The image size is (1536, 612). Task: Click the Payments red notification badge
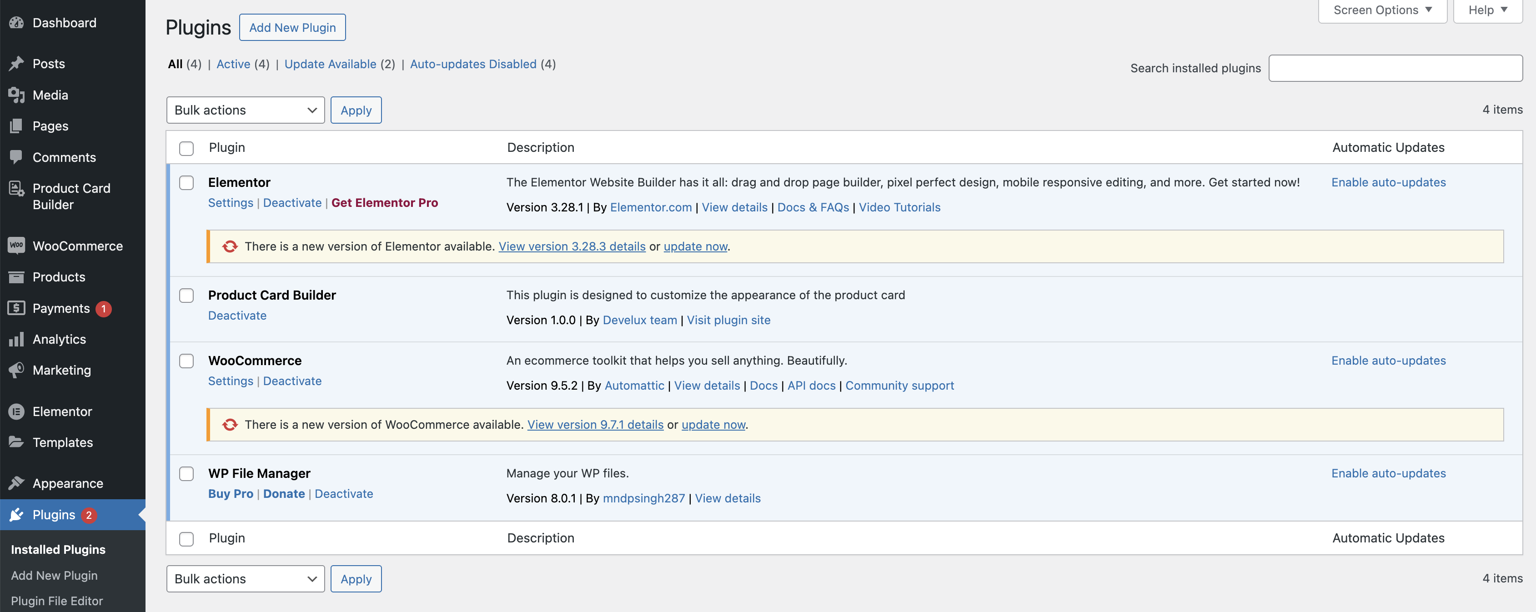click(x=104, y=308)
